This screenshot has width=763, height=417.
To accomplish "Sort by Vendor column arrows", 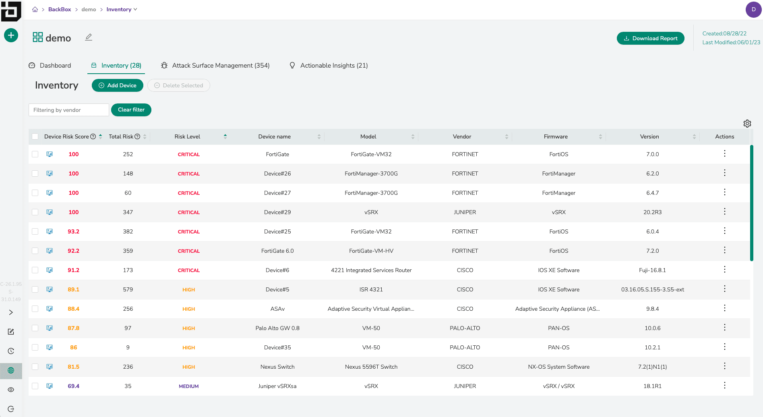I will (507, 136).
